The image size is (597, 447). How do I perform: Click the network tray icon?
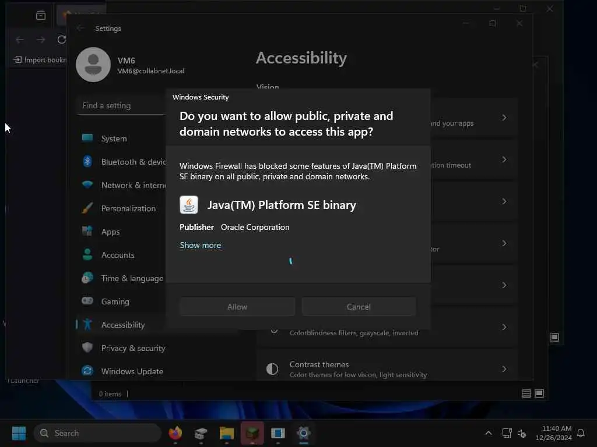pos(507,433)
